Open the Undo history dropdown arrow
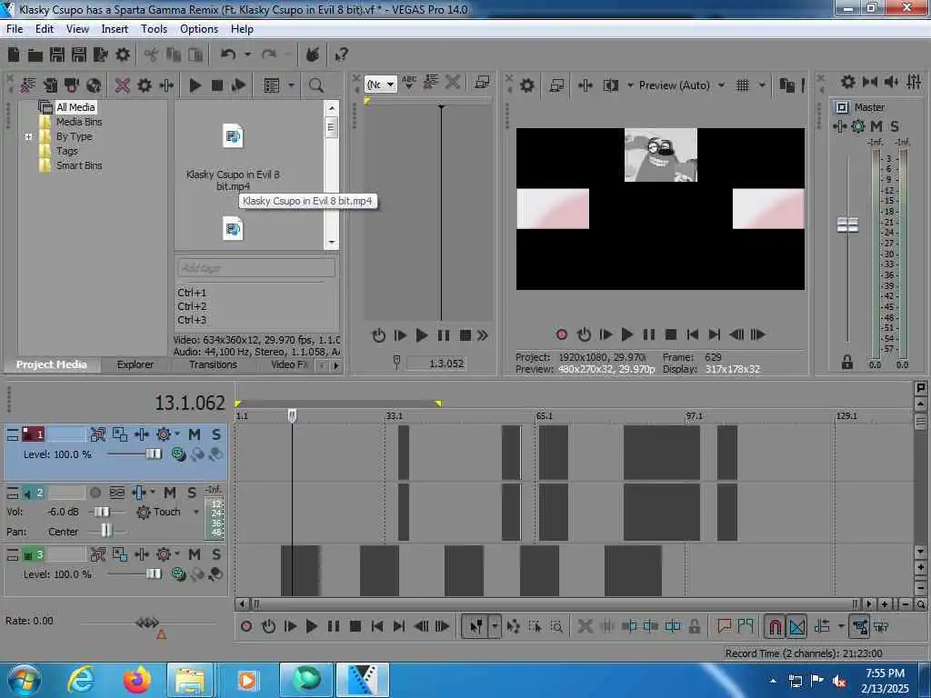 (247, 55)
